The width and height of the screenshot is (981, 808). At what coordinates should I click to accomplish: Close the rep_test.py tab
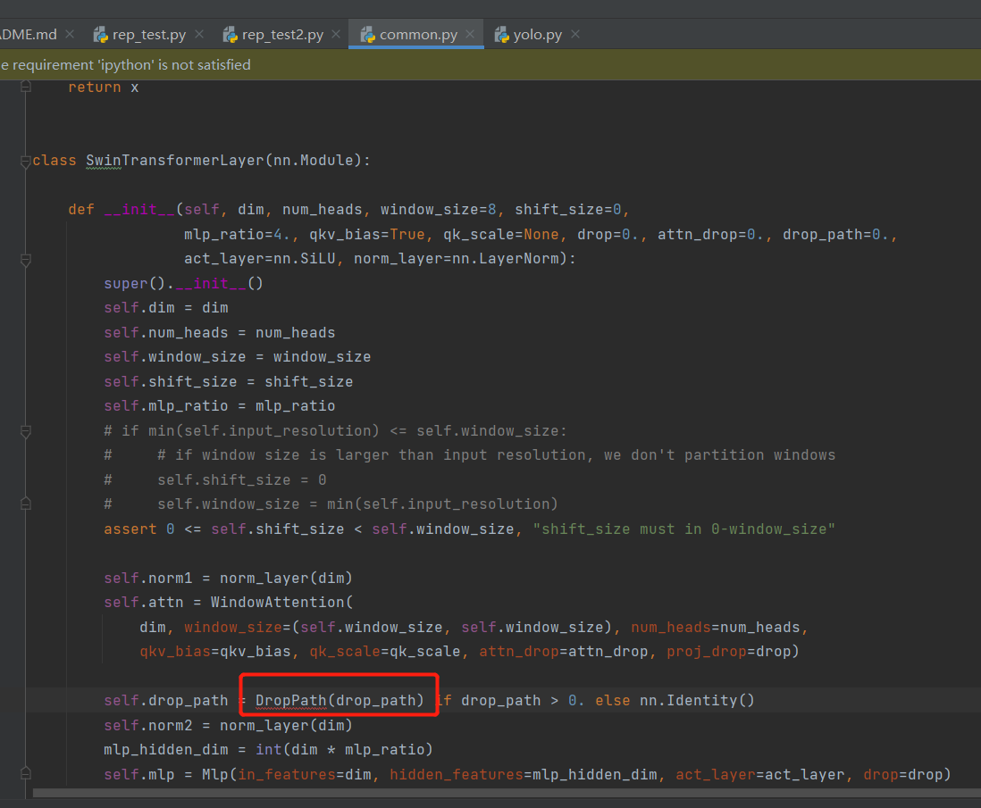(x=199, y=35)
